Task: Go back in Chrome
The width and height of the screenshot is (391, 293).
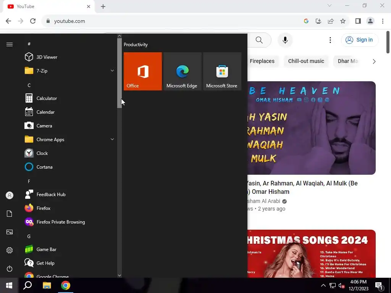Action: [x=8, y=21]
